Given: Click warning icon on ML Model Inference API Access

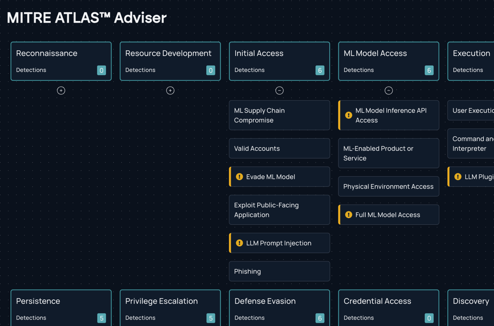Looking at the screenshot, I should click(349, 115).
